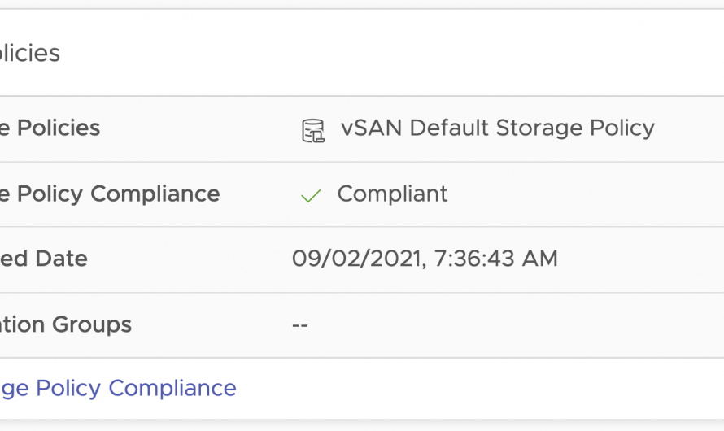Click the Date row label
Image resolution: width=724 pixels, height=431 pixels.
43,259
